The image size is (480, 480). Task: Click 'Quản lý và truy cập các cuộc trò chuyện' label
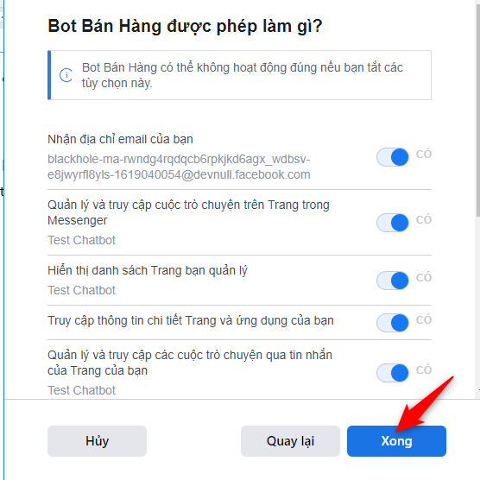click(x=190, y=363)
